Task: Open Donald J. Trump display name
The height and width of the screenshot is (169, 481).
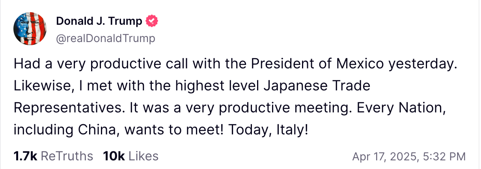Action: coord(99,21)
